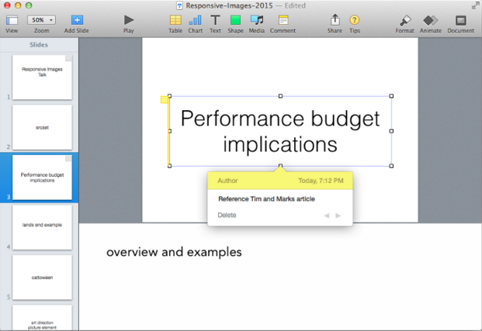Open the Format inspector
This screenshot has height=331, width=482.
405,21
